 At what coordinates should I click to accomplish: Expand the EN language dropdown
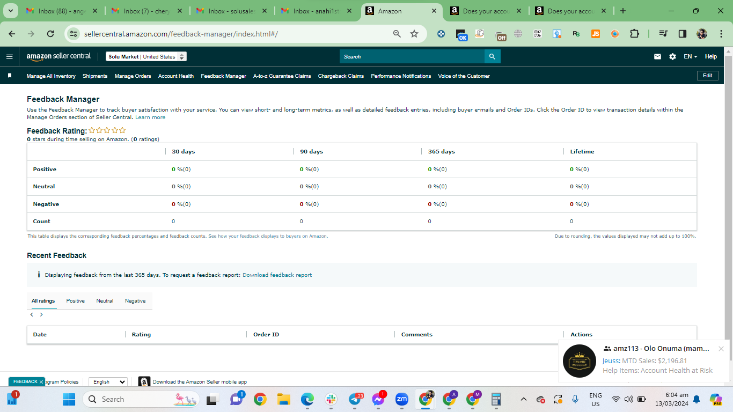click(690, 56)
